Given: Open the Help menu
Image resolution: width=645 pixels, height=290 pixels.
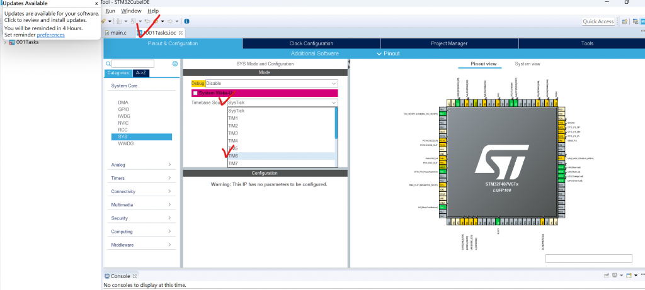Looking at the screenshot, I should coord(153,11).
